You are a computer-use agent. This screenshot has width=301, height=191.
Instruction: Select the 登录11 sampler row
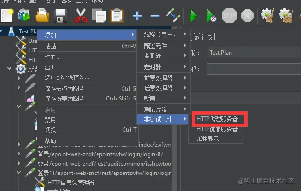point(105,173)
